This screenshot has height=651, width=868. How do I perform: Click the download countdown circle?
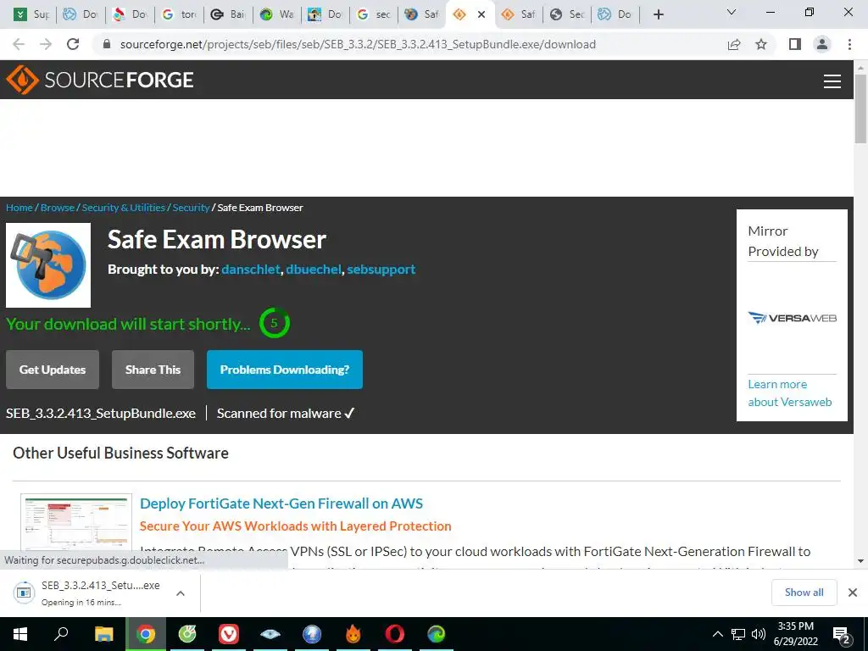274,323
